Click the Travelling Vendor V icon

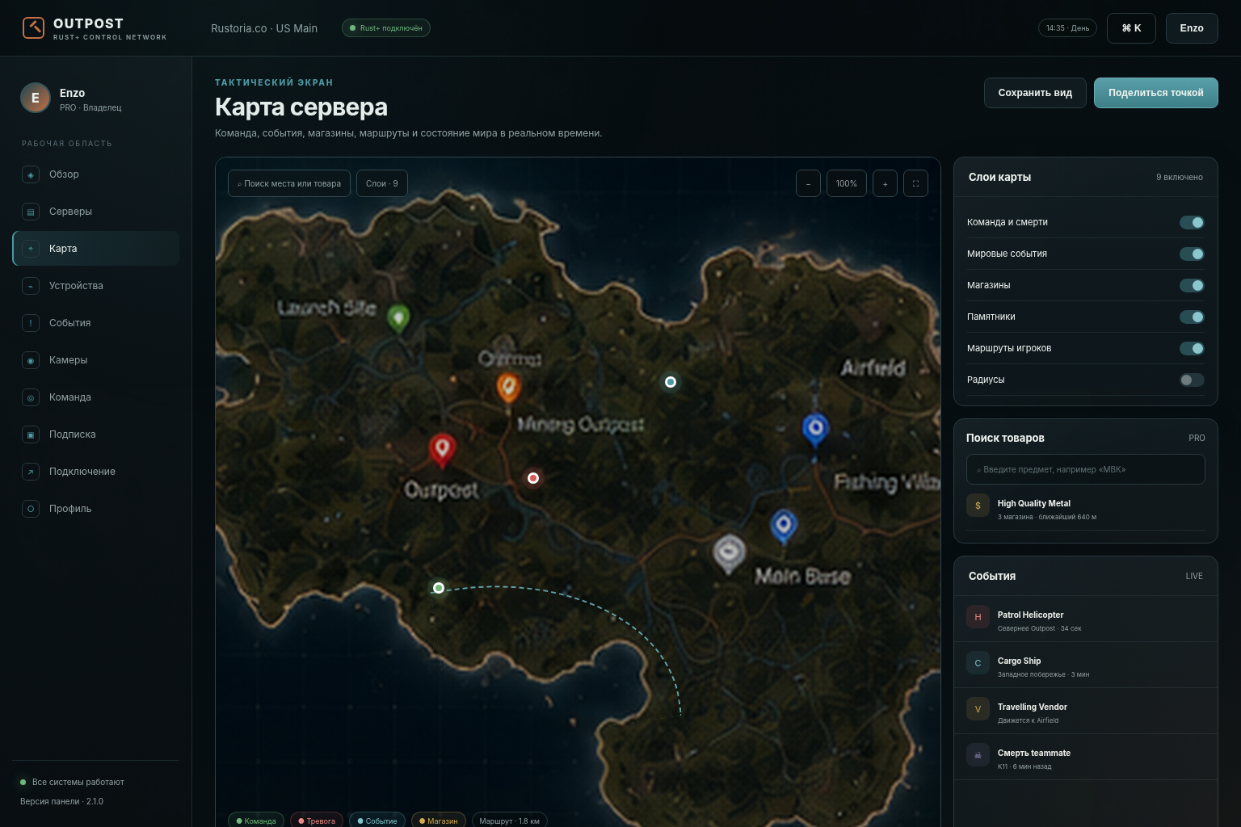coord(978,709)
